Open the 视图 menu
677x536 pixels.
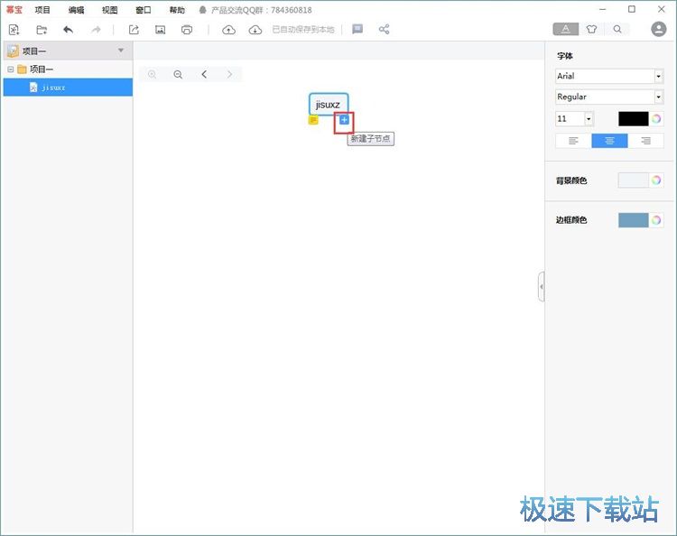pyautogui.click(x=109, y=10)
